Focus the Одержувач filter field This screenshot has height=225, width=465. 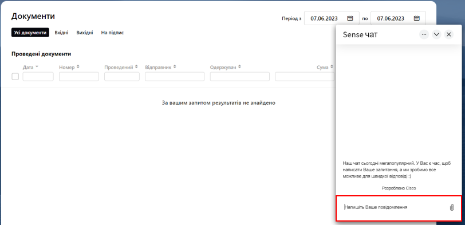pyautogui.click(x=240, y=77)
